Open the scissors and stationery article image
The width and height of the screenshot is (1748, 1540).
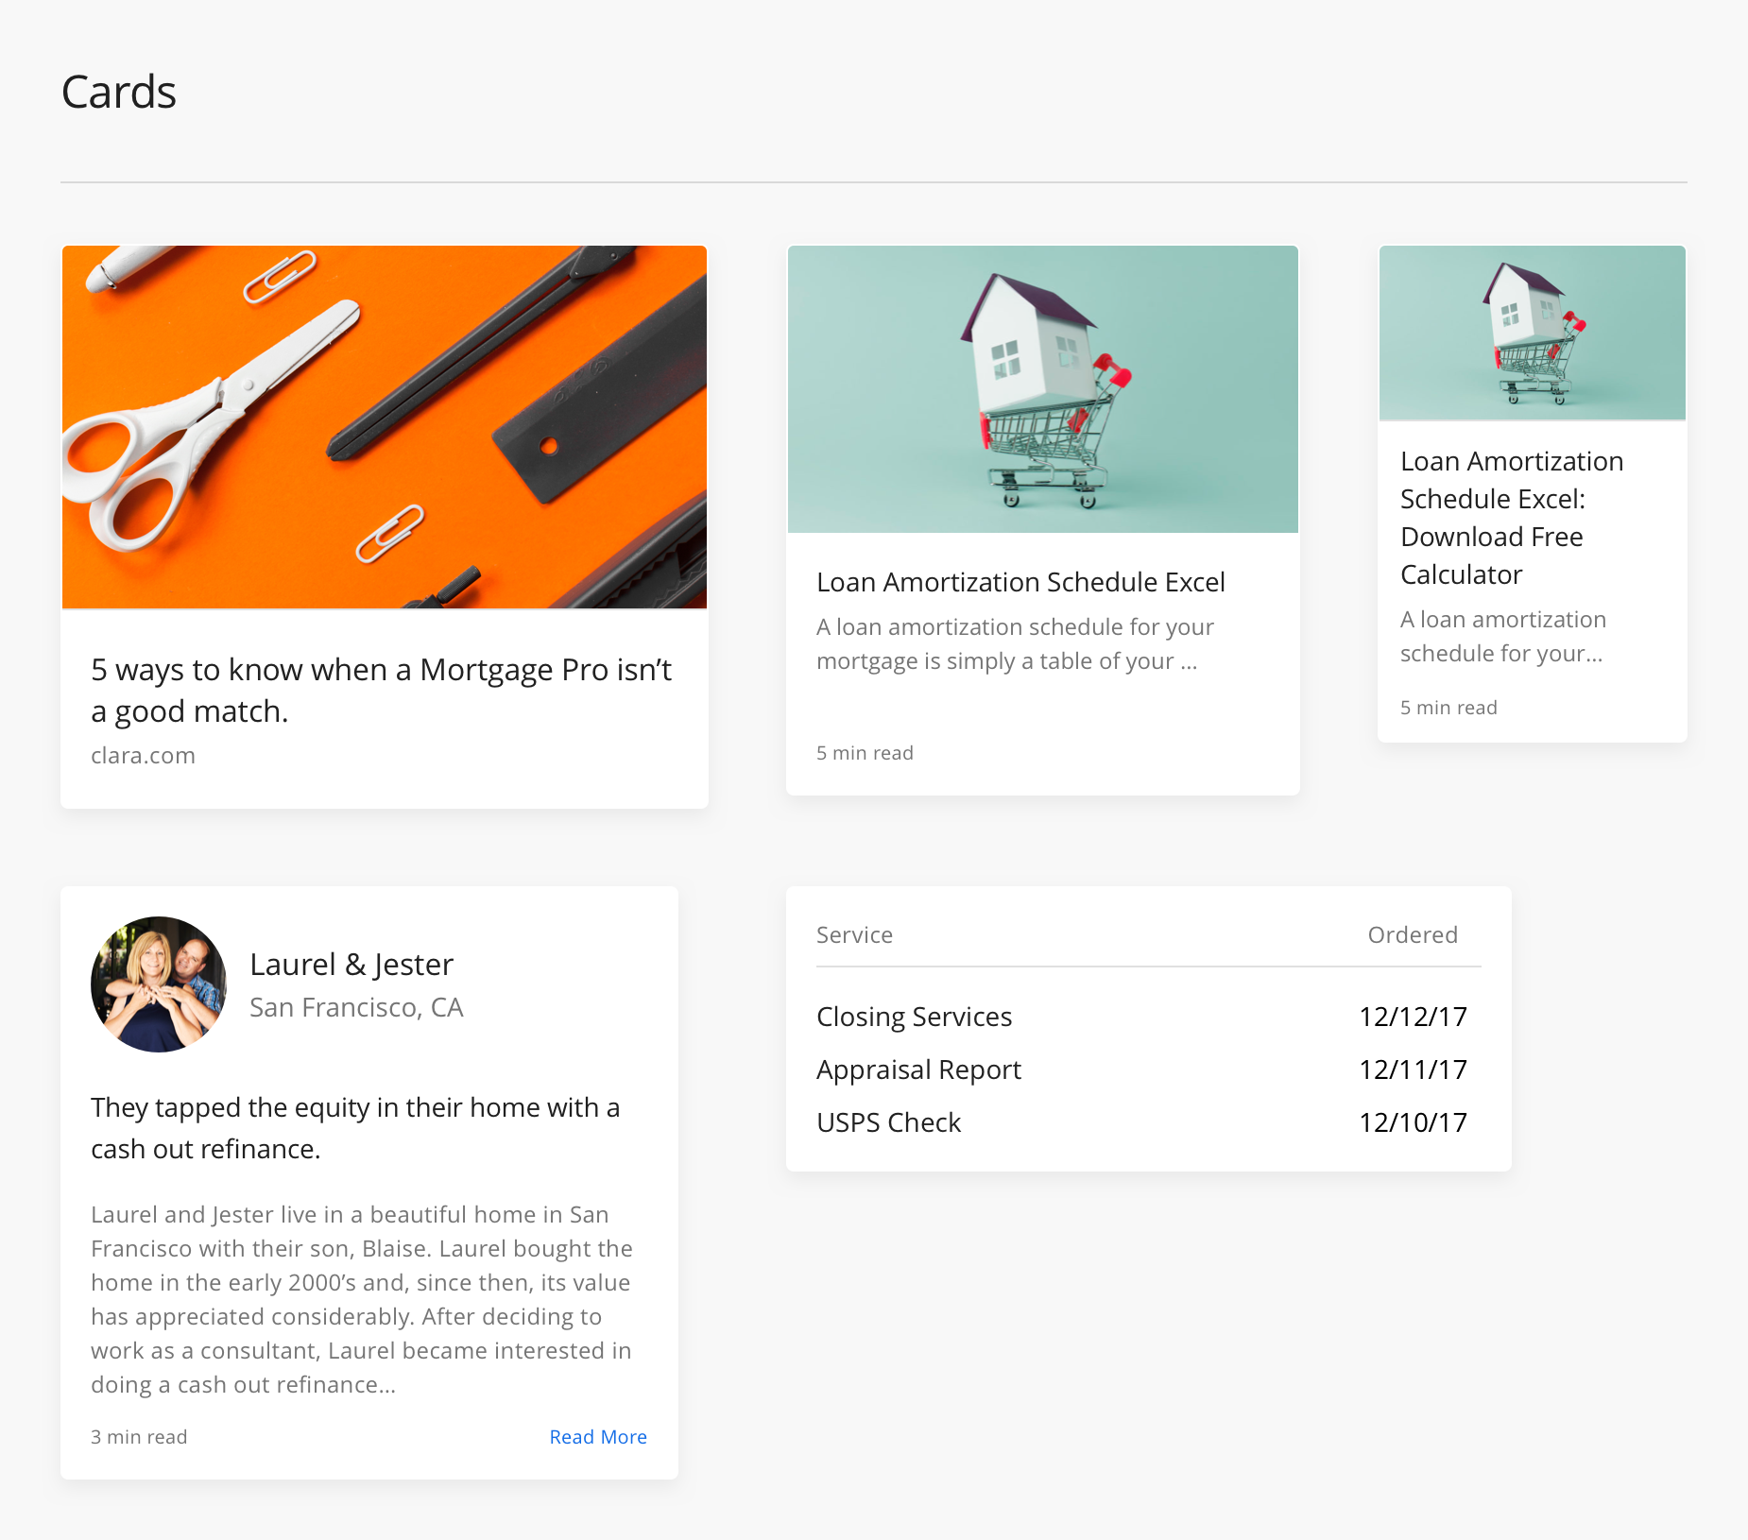click(385, 427)
